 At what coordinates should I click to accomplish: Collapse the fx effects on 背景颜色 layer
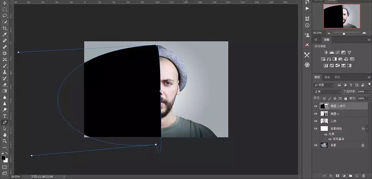pos(367,128)
